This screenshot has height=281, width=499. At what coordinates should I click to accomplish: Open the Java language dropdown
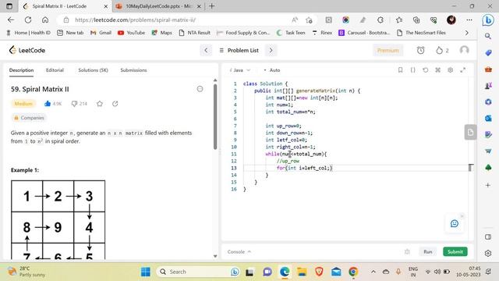pos(241,70)
